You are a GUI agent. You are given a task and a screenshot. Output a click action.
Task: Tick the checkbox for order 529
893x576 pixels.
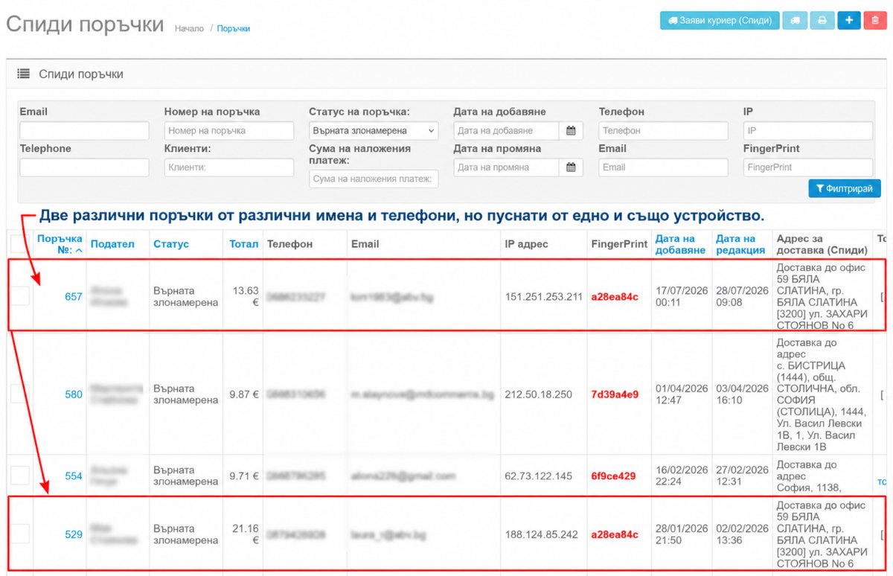click(x=20, y=534)
